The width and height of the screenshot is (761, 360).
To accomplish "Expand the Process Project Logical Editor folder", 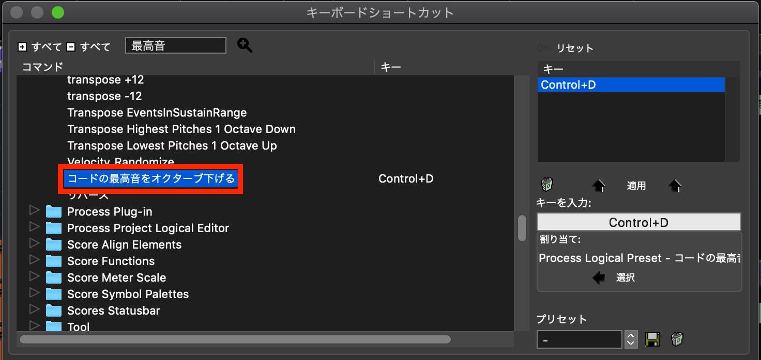I will coord(34,227).
